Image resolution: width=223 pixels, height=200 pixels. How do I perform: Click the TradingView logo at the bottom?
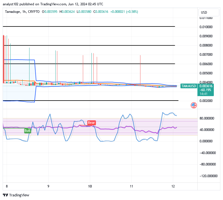click(x=16, y=195)
